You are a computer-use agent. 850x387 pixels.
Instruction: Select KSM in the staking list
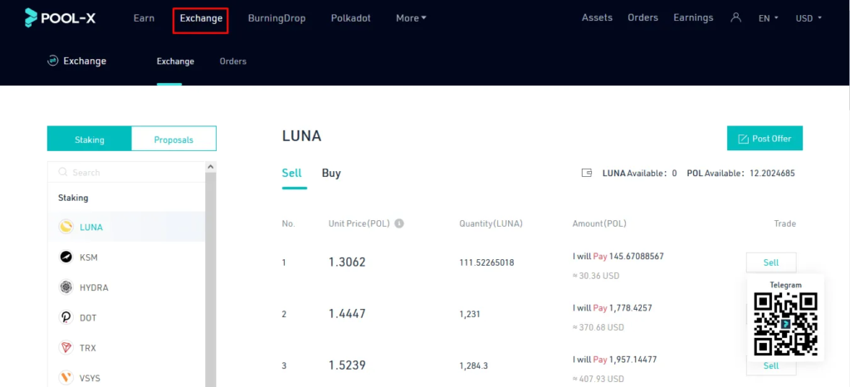click(126, 257)
